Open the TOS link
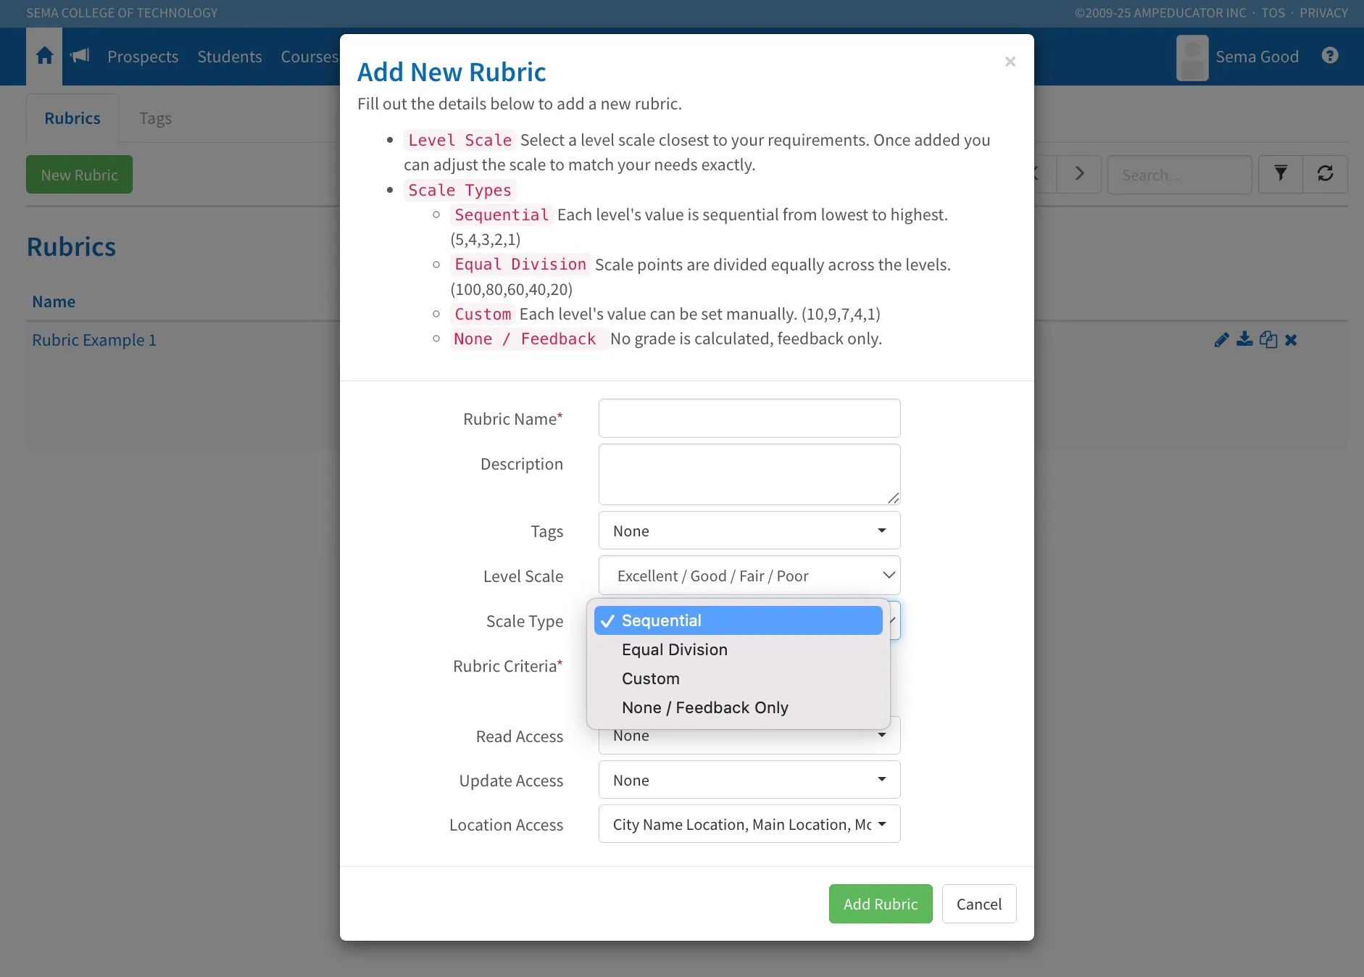The image size is (1364, 977). 1273,13
